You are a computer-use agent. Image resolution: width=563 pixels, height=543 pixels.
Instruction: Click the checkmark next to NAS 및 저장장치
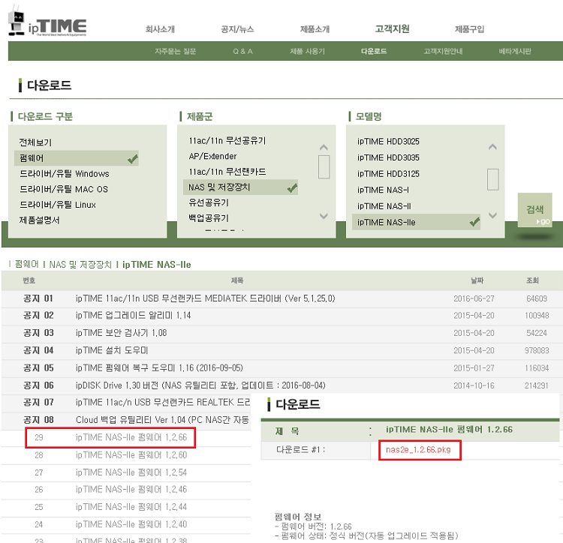click(x=292, y=188)
